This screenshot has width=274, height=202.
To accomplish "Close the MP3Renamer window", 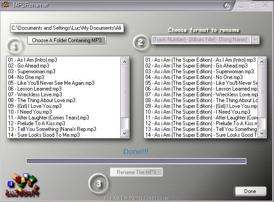I will [265, 5].
